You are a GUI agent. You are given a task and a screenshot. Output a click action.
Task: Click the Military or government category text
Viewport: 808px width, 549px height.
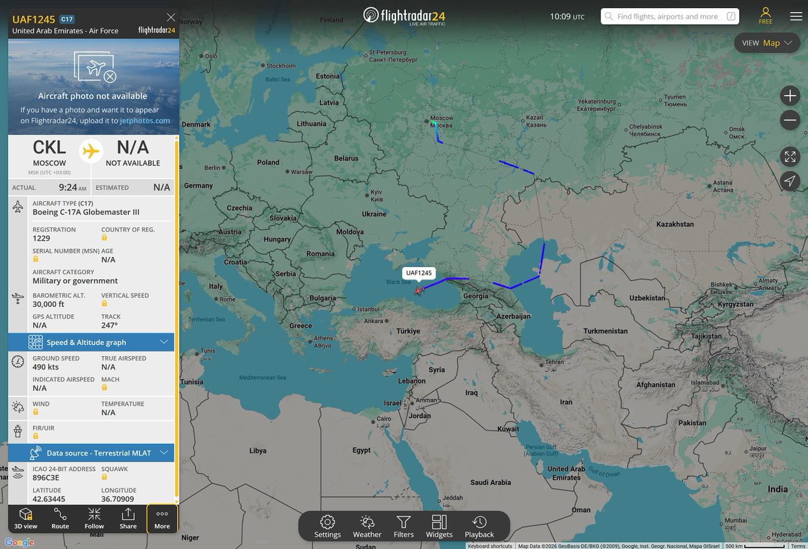[x=75, y=281]
